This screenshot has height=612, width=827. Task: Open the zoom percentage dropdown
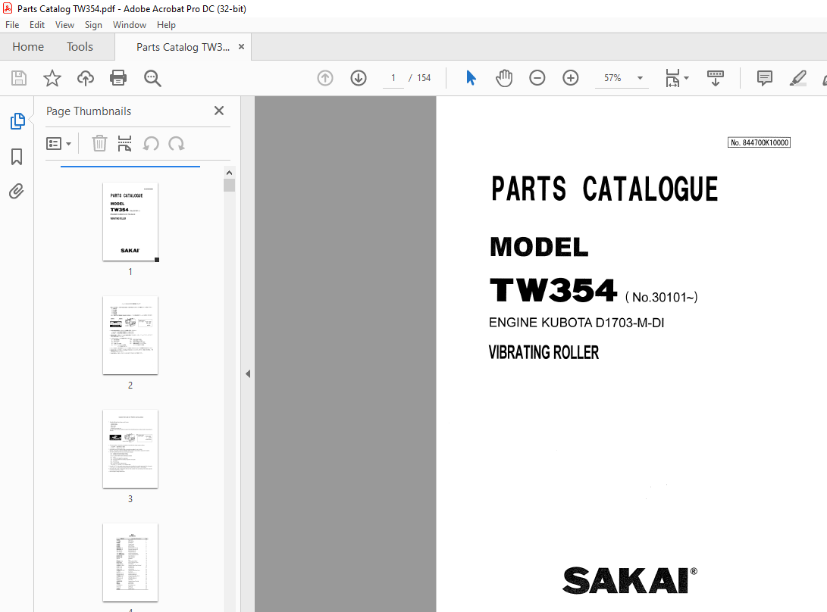640,78
